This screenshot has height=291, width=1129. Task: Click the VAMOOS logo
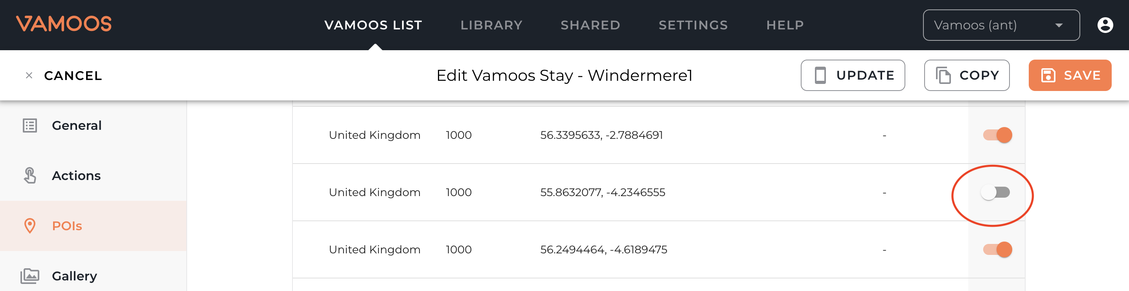pos(64,24)
